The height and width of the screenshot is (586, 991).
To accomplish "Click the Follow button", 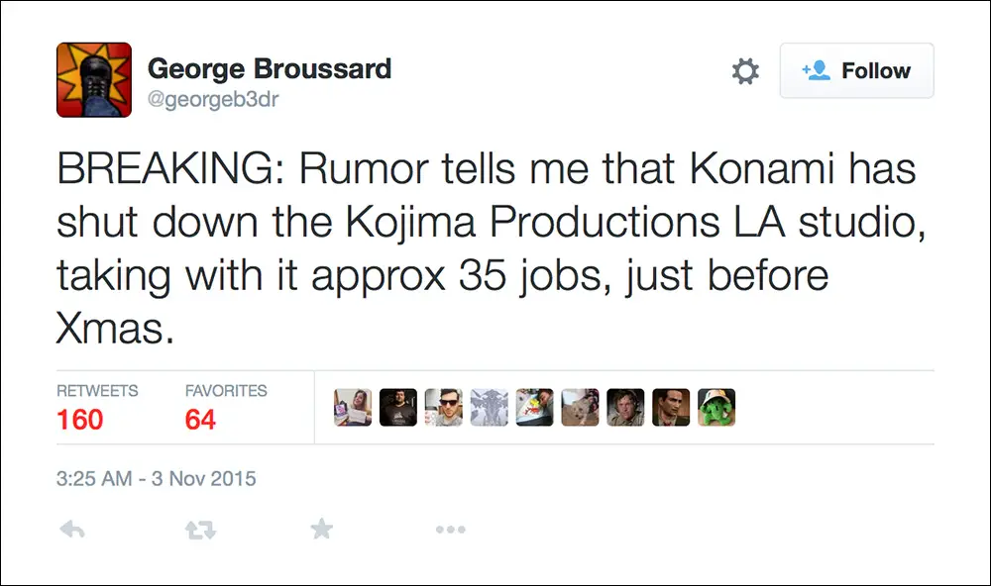I will point(856,71).
